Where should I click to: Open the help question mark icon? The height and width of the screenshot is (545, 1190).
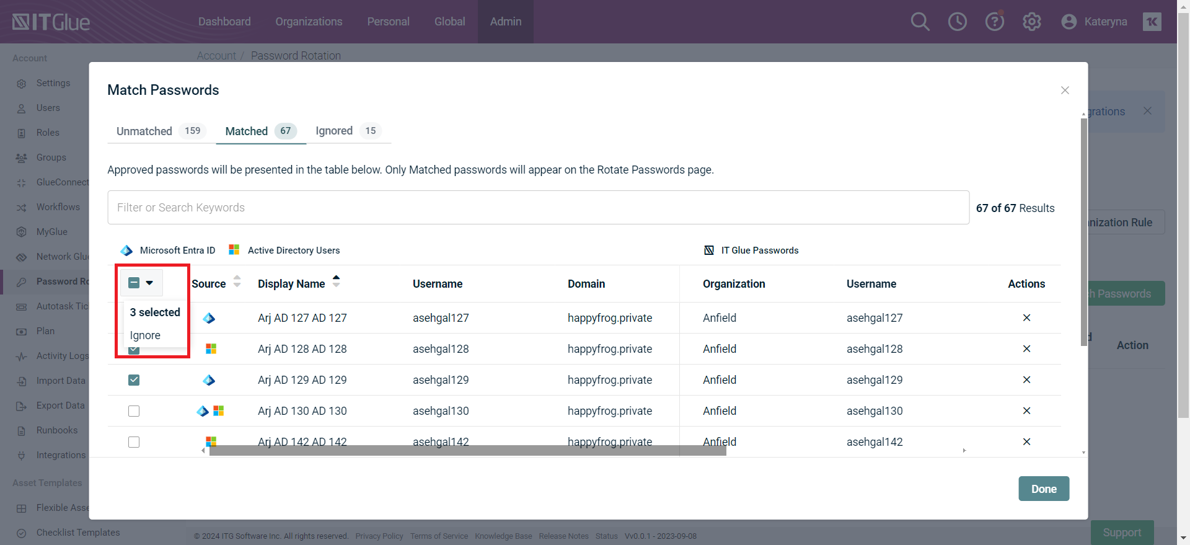pos(994,22)
